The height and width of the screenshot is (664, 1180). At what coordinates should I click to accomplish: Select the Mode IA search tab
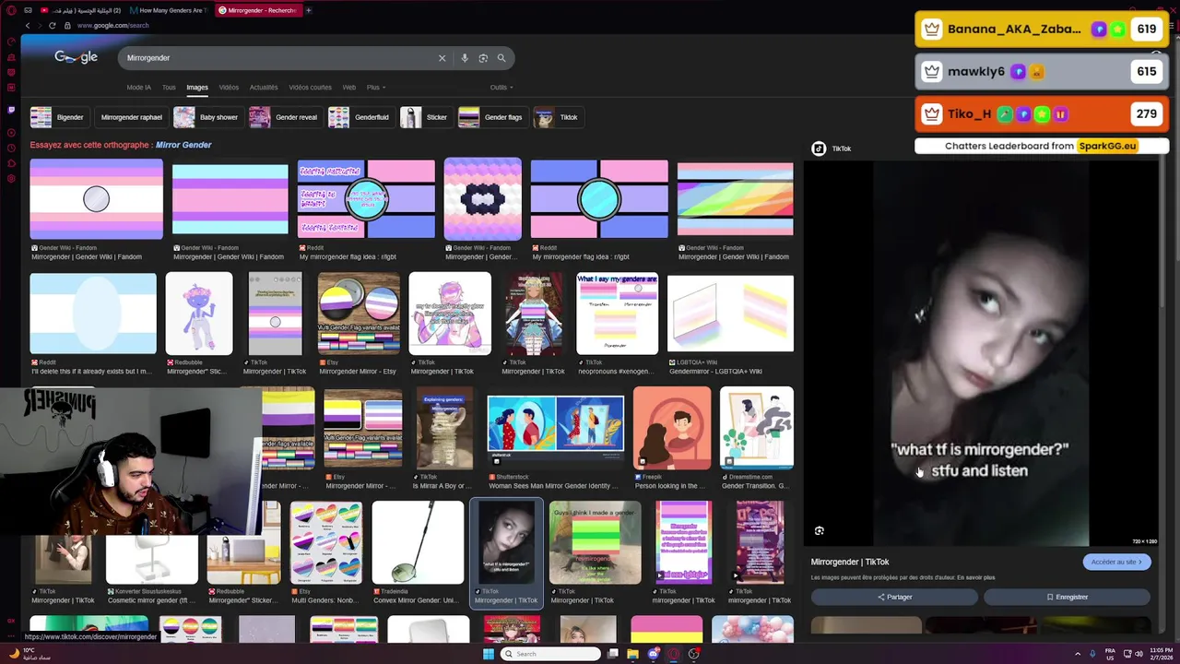138,88
